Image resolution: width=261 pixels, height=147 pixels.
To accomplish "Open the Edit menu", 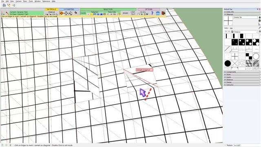I will (7, 1).
